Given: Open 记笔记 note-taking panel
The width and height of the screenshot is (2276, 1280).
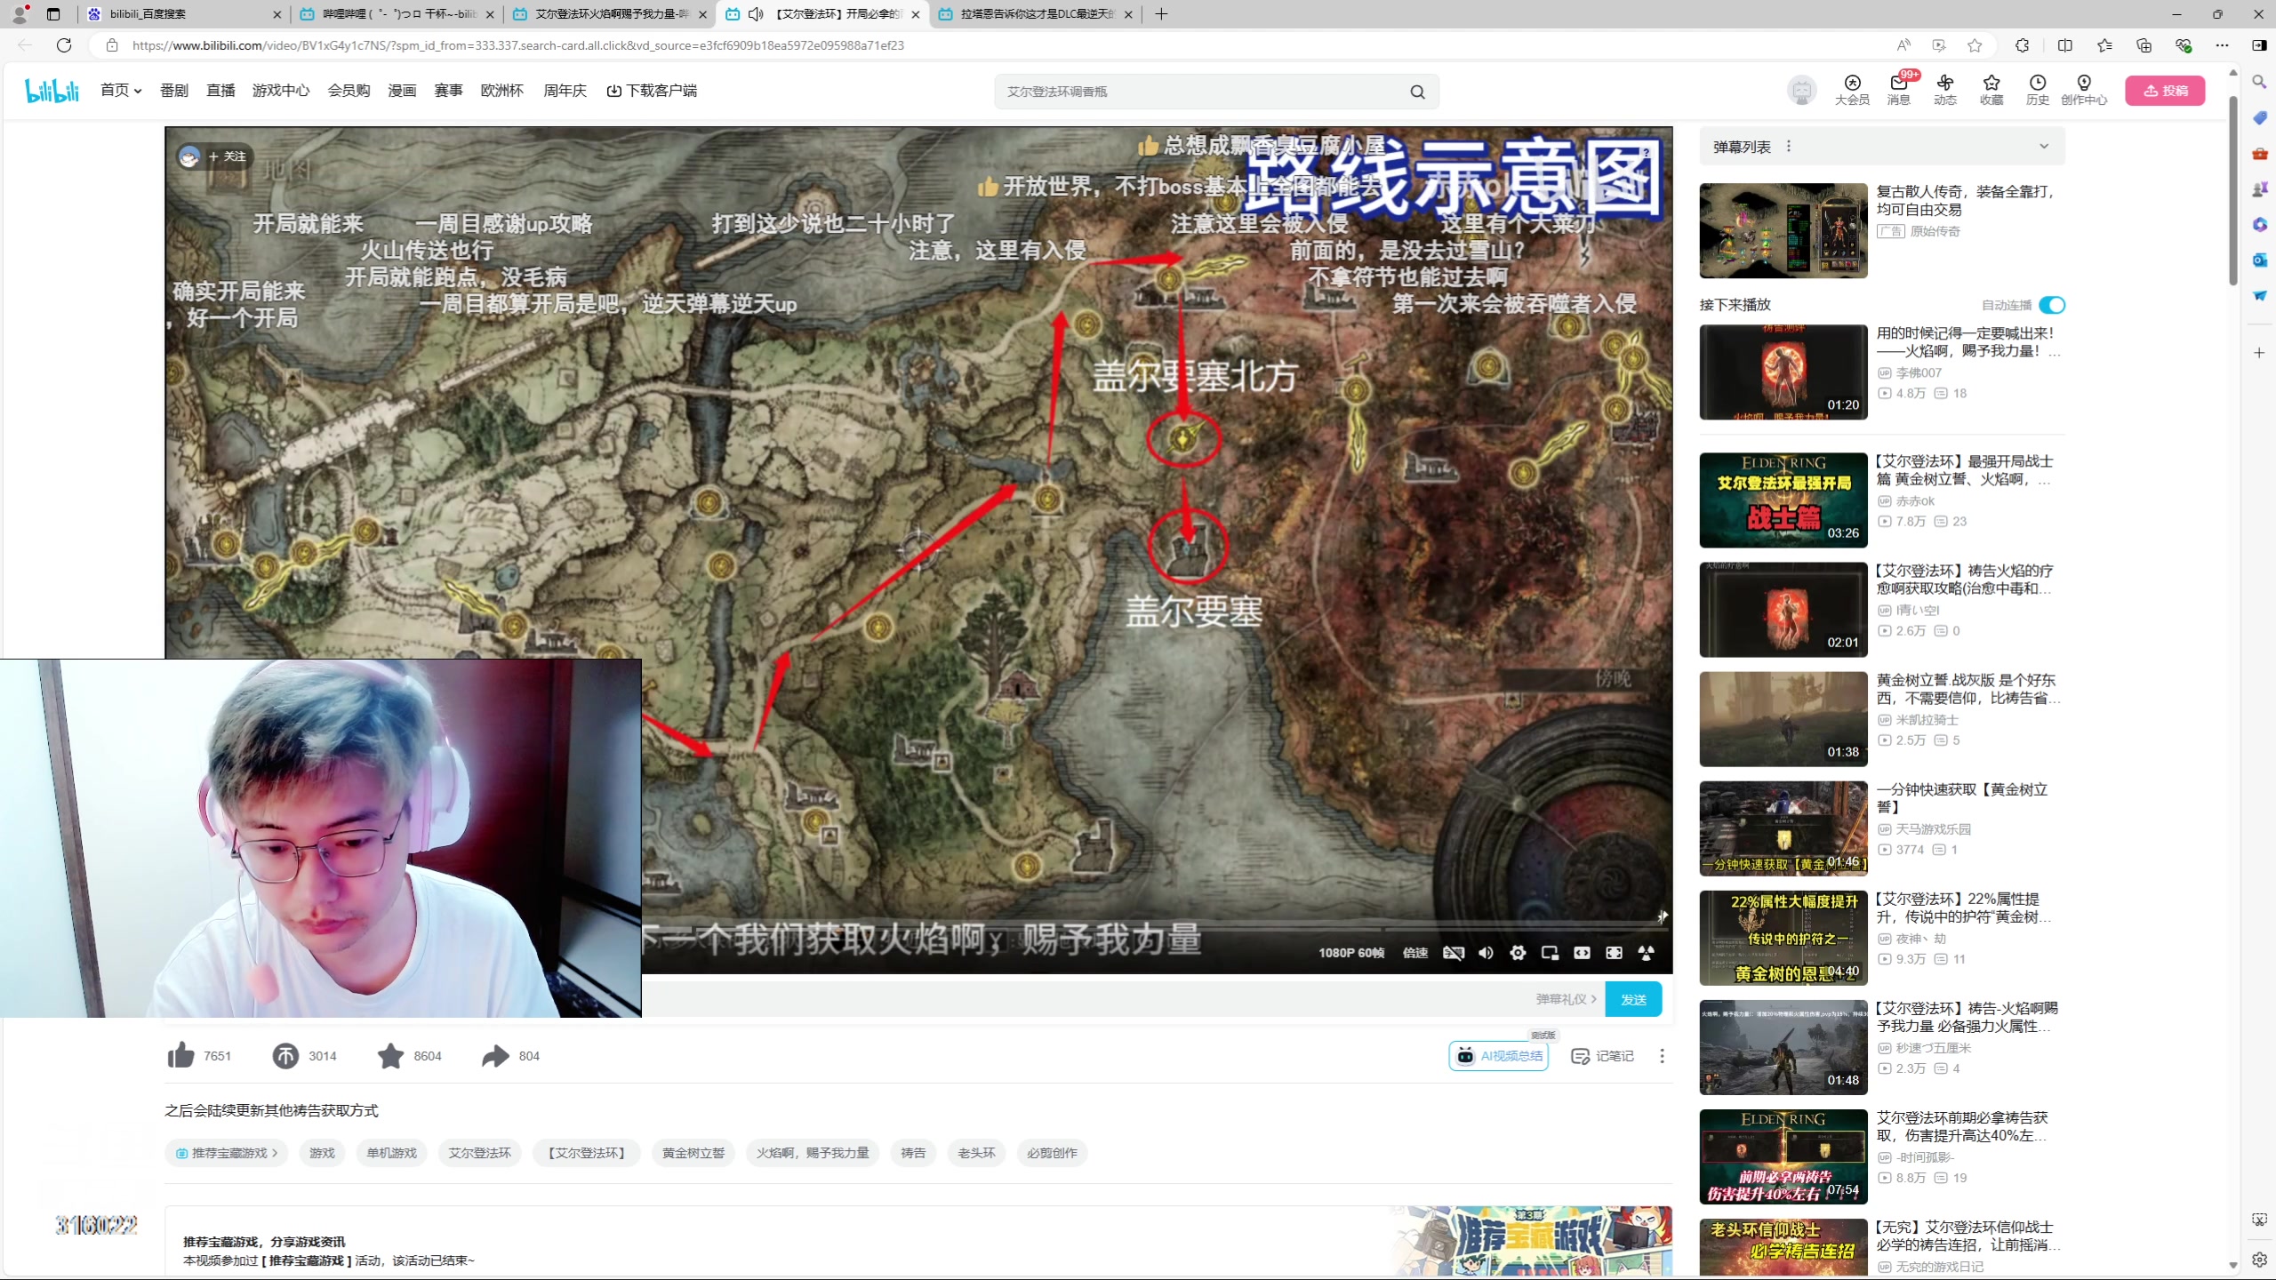Looking at the screenshot, I should (x=1601, y=1056).
